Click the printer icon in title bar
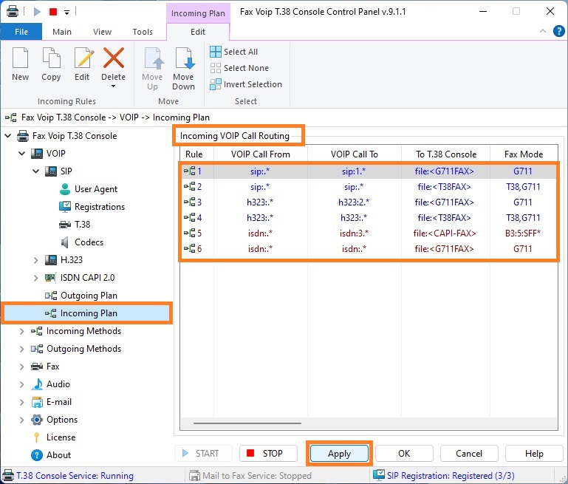568x484 pixels. (x=13, y=12)
